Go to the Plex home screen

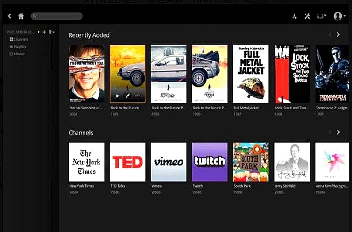21,16
